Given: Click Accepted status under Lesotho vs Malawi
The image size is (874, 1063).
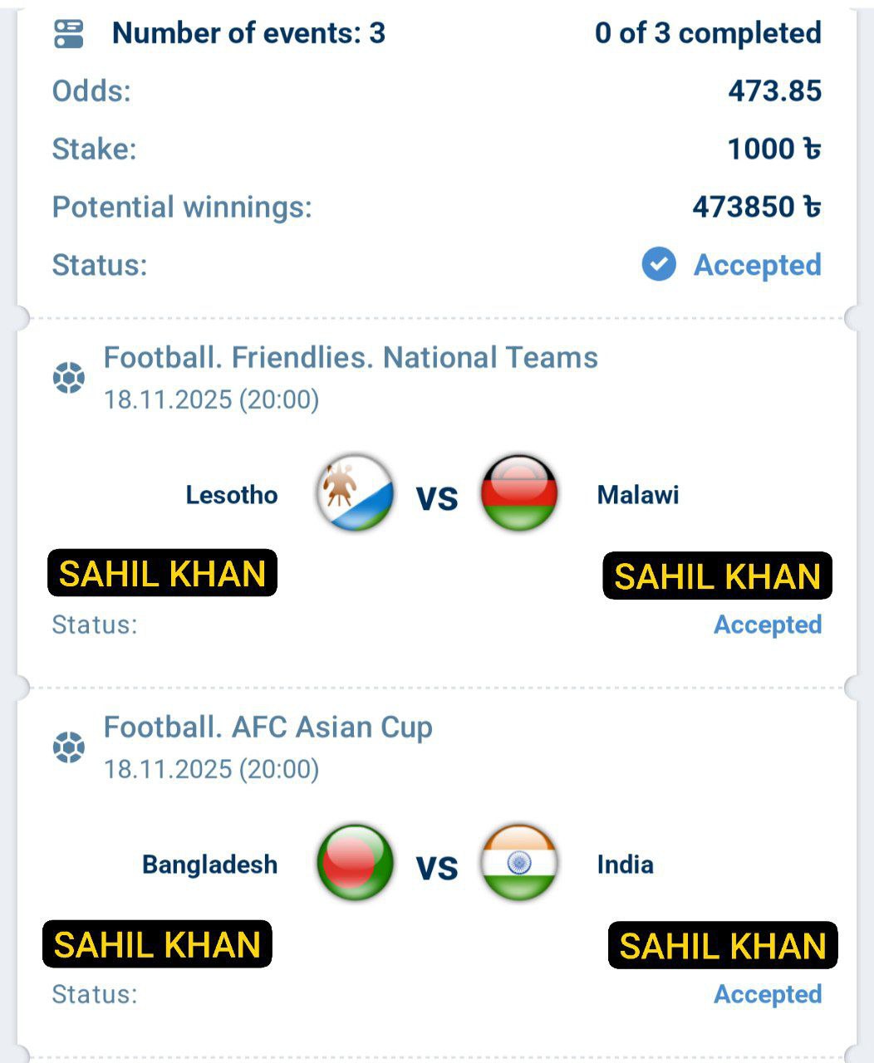Looking at the screenshot, I should [768, 625].
